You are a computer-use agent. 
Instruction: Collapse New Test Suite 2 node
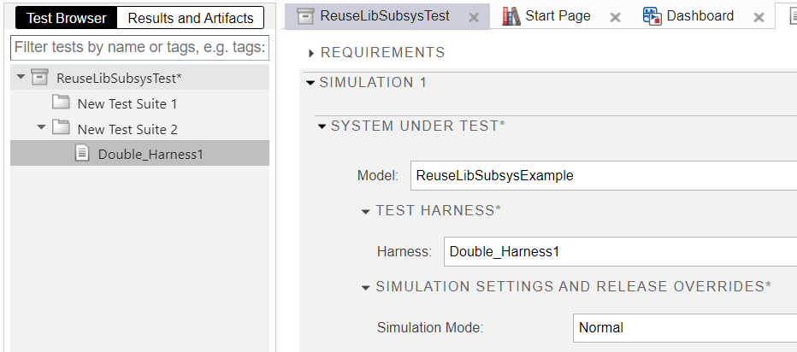(41, 129)
